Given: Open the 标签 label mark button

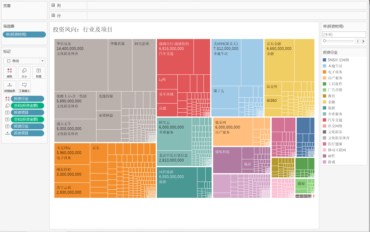Looking at the screenshot, I should [x=39, y=72].
